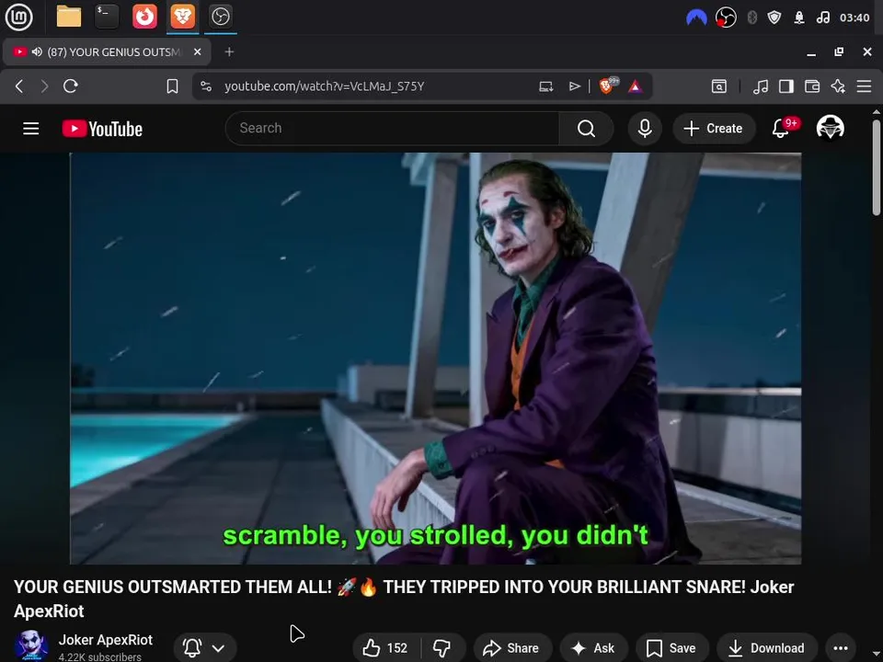The image size is (883, 662).
Task: Open Brave main hamburger menu
Action: pos(864,86)
